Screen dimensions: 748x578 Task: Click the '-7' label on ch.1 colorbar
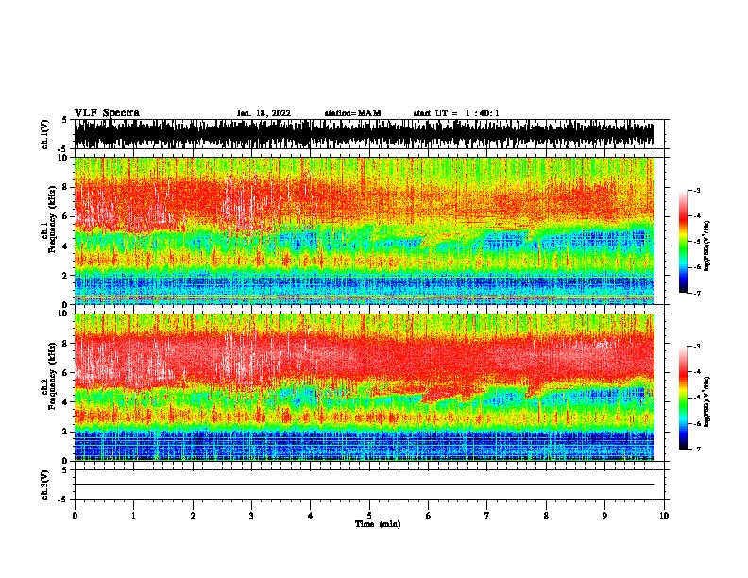tap(696, 293)
